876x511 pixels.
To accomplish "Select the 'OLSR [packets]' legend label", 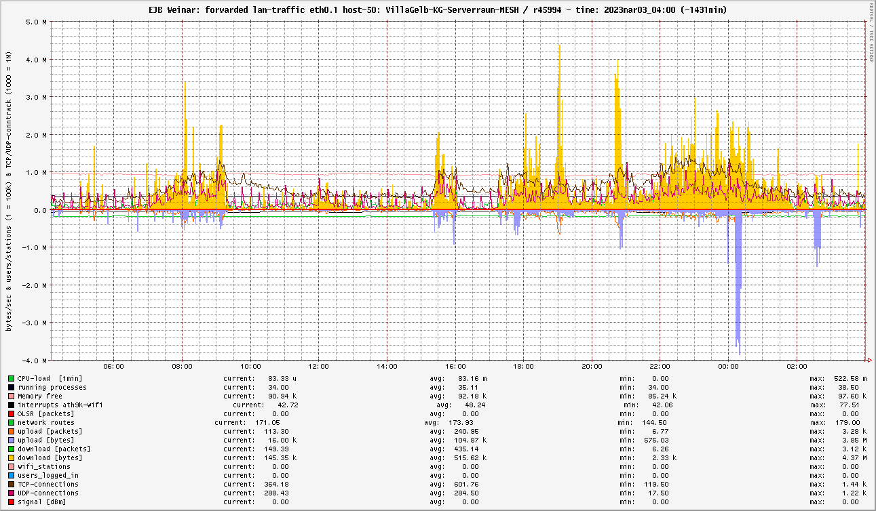I will point(46,413).
